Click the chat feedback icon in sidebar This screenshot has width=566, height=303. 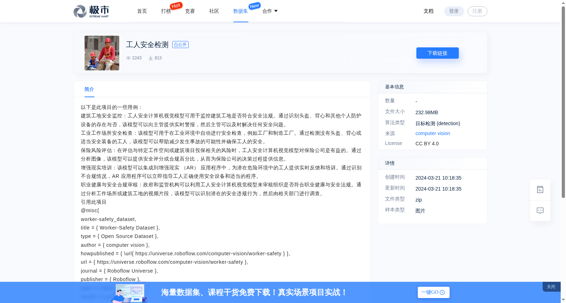[x=540, y=211]
